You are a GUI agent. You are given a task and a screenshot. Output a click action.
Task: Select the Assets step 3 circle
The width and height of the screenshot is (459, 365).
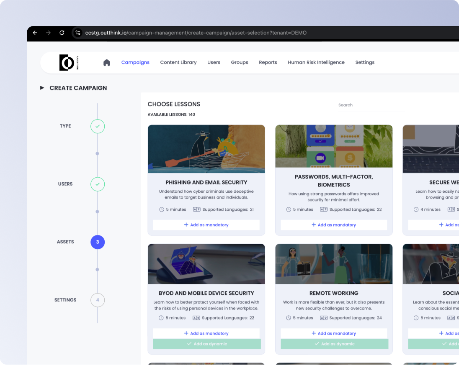(x=98, y=242)
